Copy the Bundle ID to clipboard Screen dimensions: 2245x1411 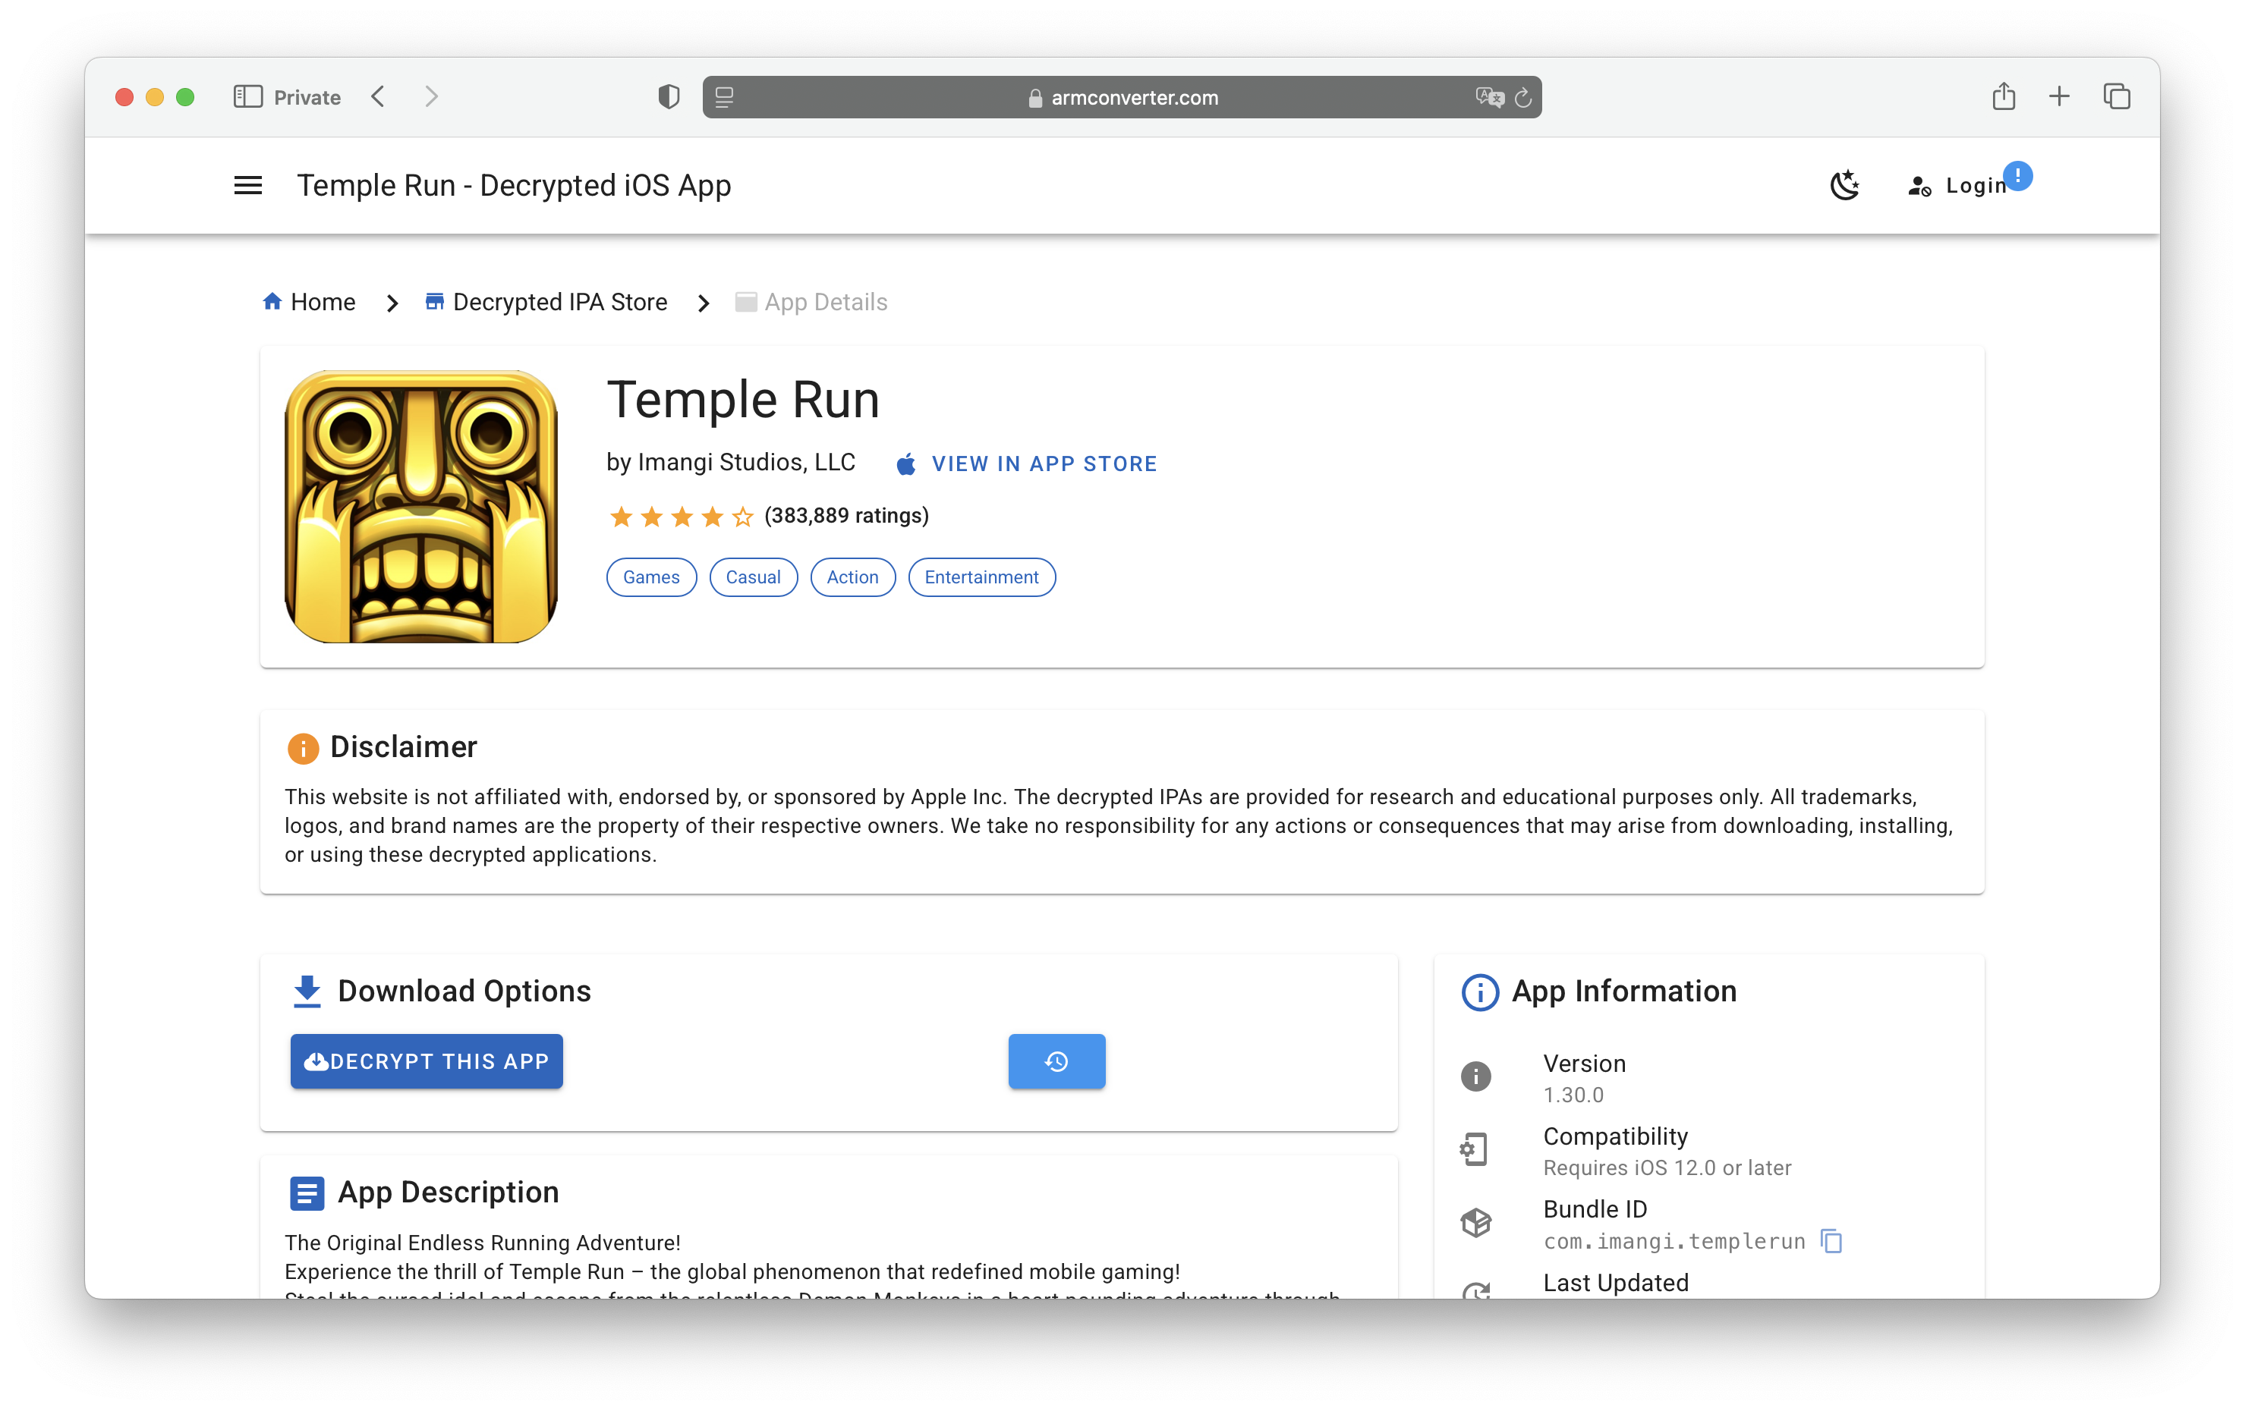pos(1831,1241)
